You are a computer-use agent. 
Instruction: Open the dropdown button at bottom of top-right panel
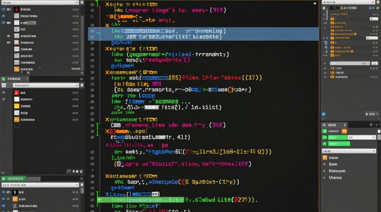pyautogui.click(x=372, y=114)
